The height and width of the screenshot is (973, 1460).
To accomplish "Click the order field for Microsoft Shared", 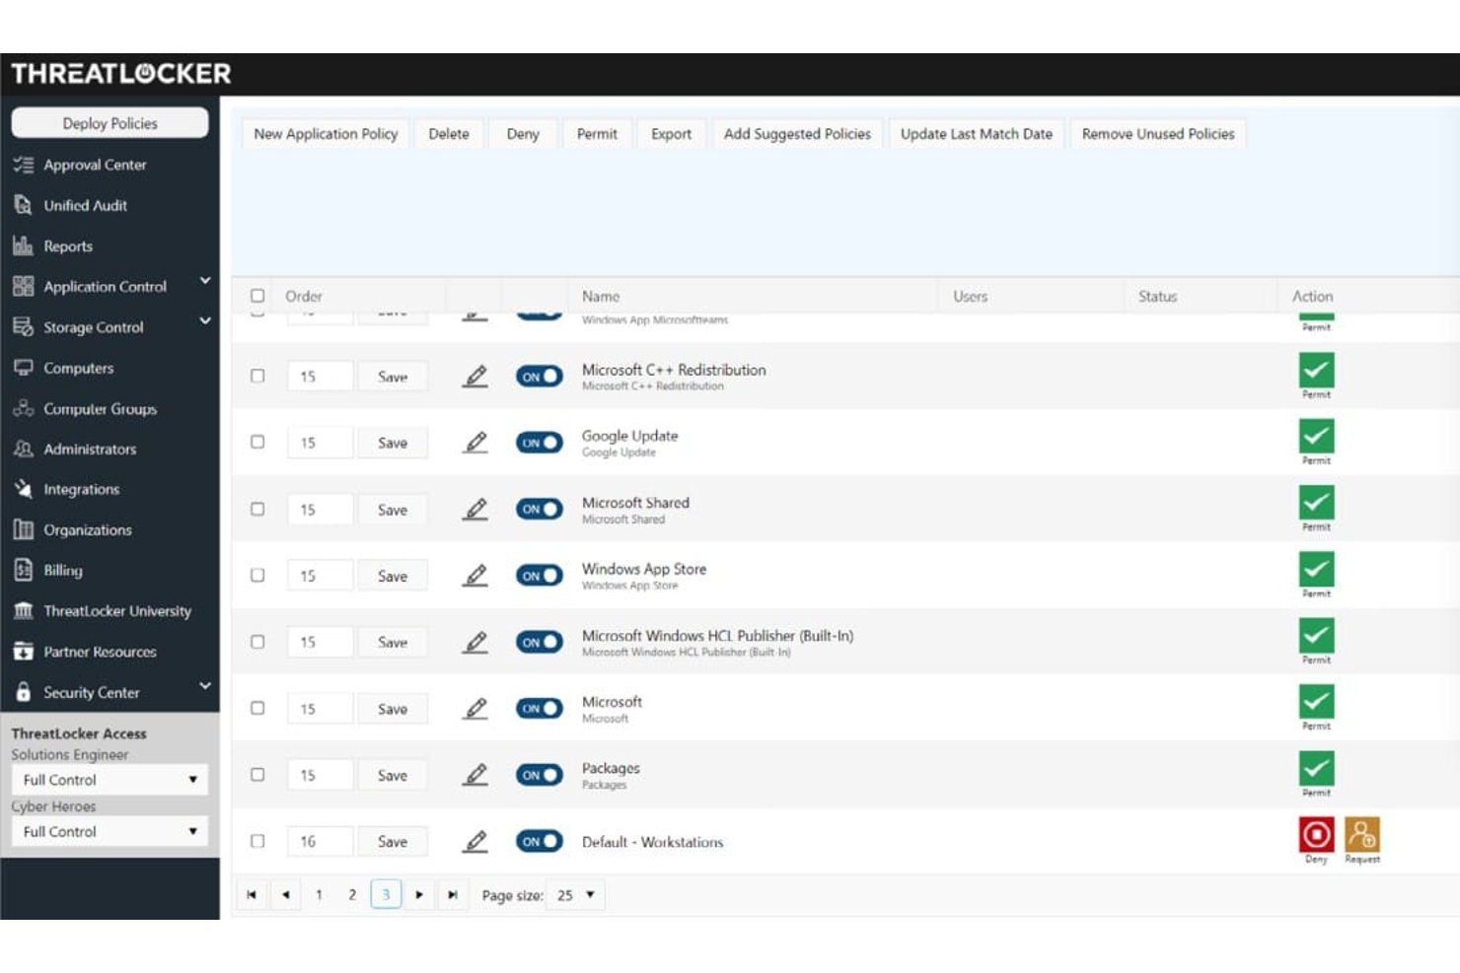I will (320, 510).
